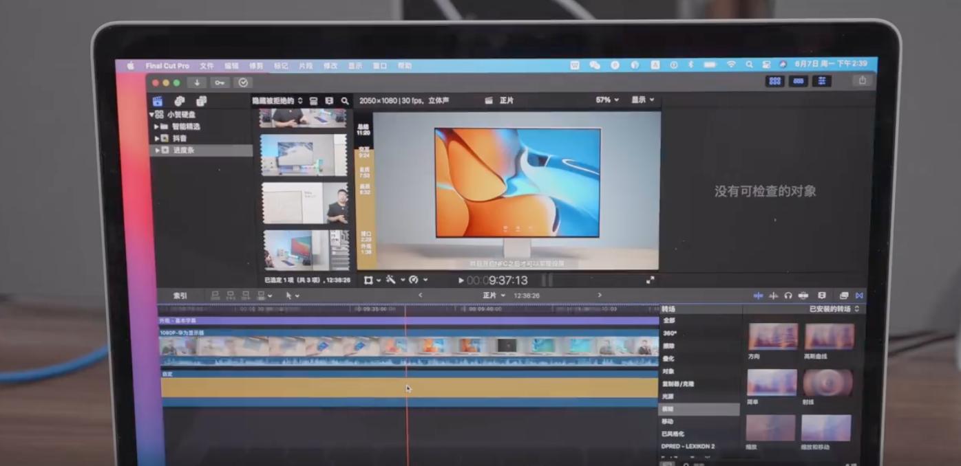Click the share/export icon at top right
961x466 pixels.
(863, 81)
